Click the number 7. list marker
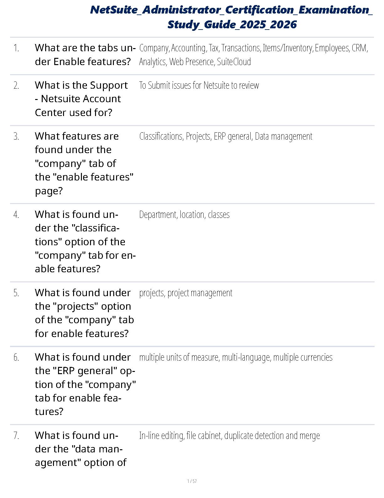The height and width of the screenshot is (498, 384). tap(16, 436)
